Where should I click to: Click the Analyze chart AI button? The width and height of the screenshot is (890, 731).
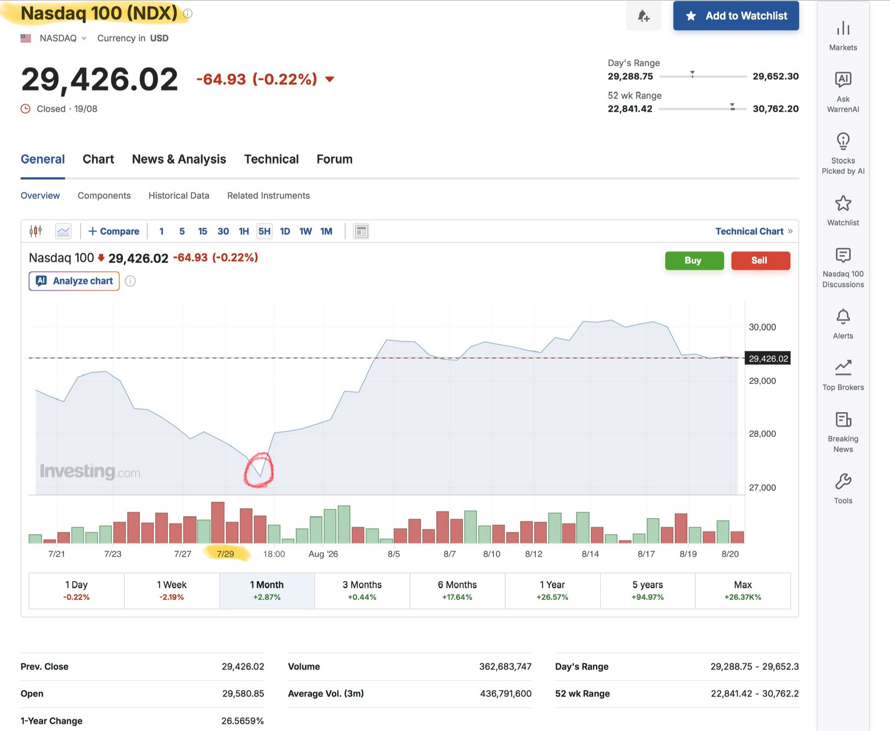pyautogui.click(x=74, y=281)
